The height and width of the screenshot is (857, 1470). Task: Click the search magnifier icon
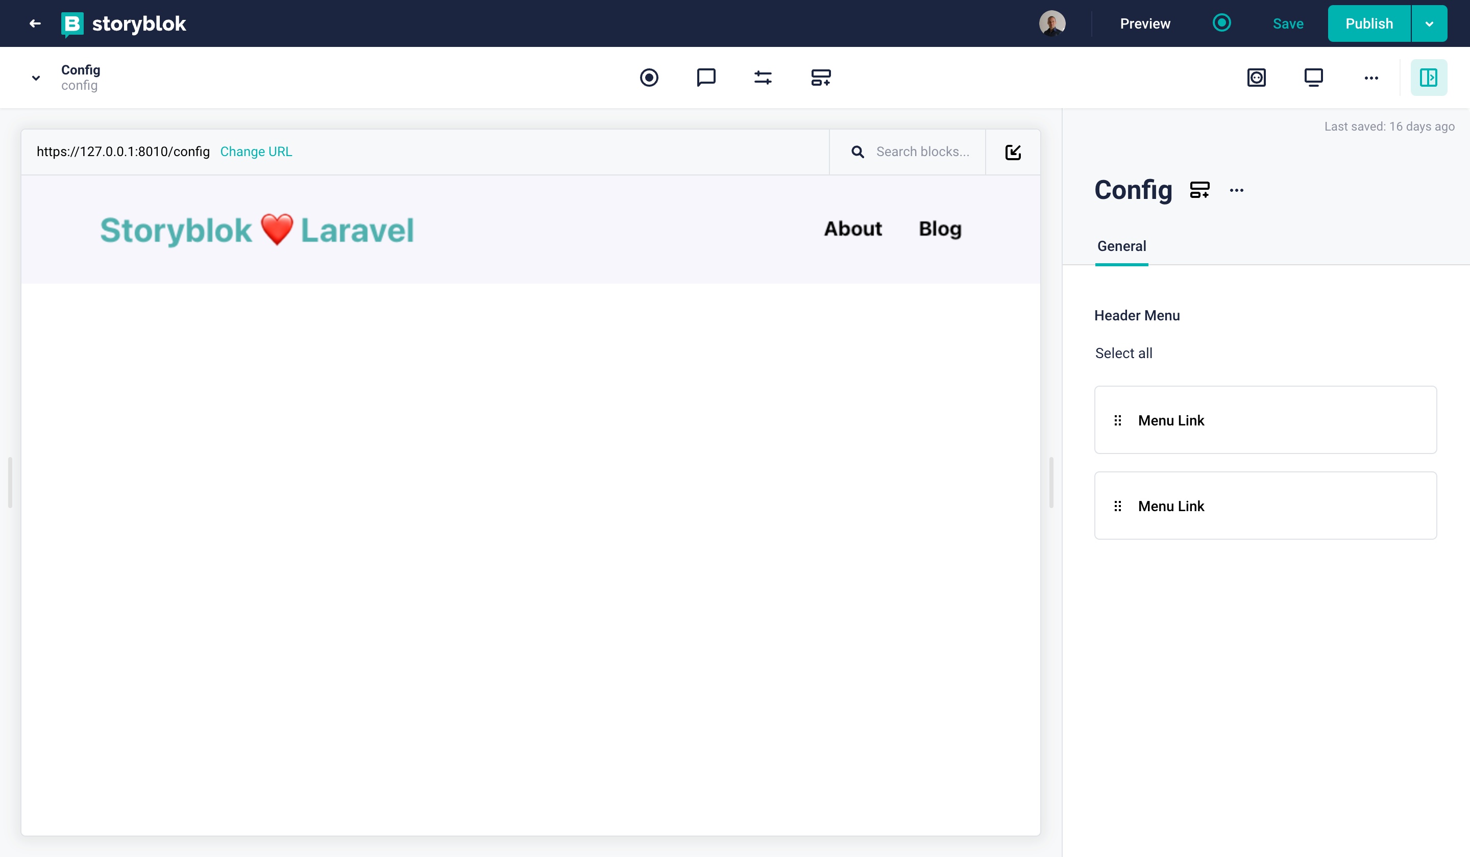857,152
